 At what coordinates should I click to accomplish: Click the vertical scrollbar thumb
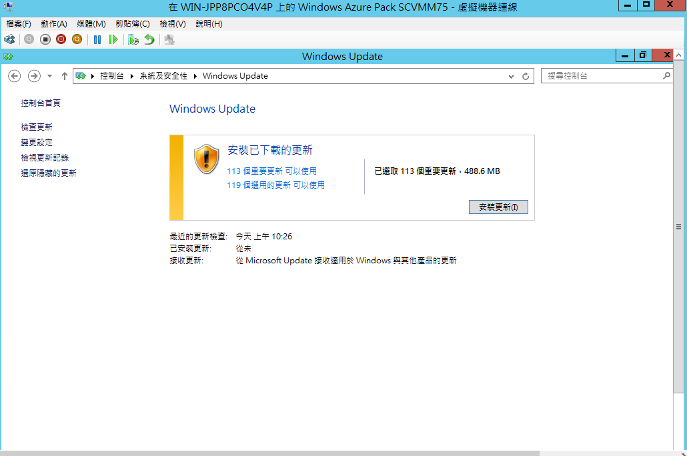coord(678,227)
